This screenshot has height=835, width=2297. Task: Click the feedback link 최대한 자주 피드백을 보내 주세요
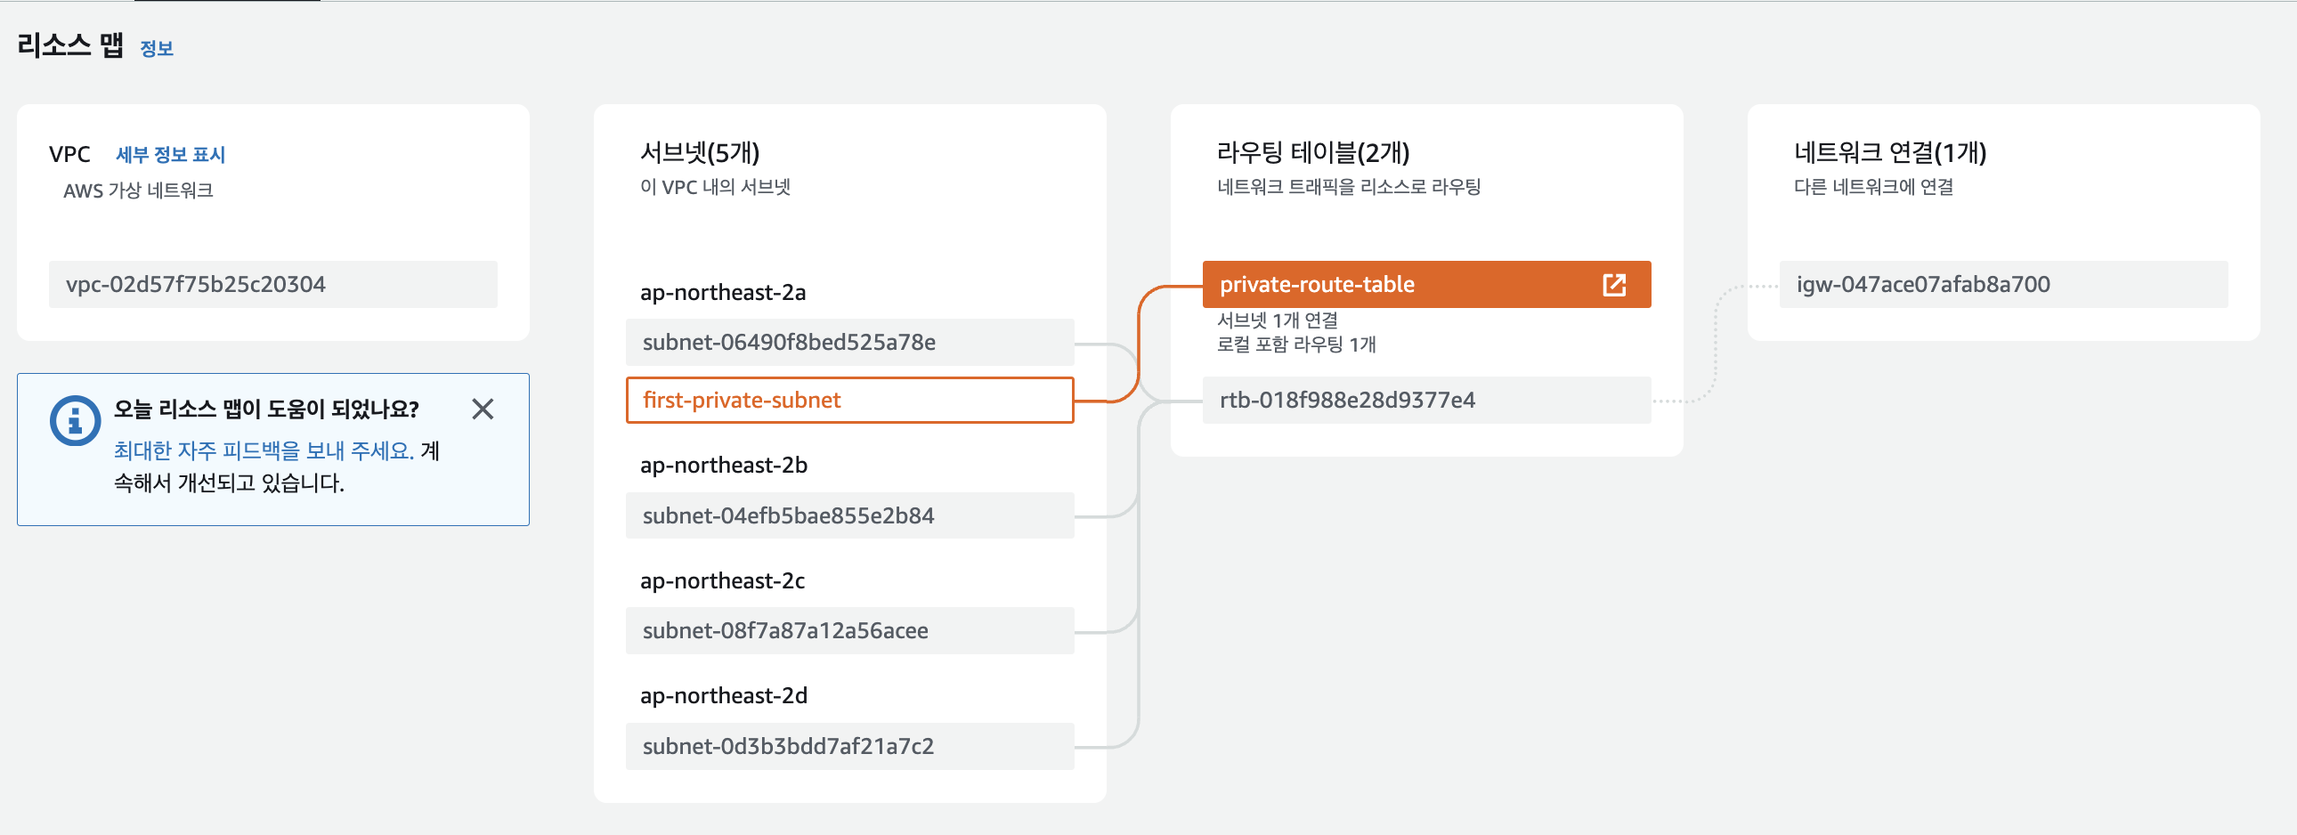263,451
